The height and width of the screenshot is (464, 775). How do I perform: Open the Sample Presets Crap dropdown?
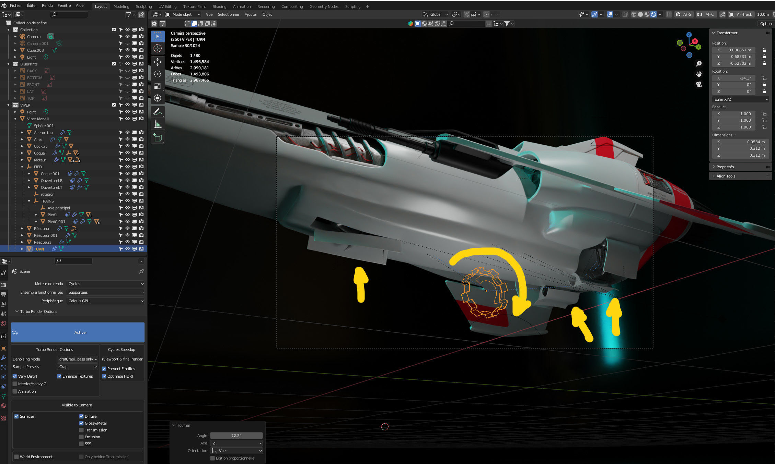point(78,367)
